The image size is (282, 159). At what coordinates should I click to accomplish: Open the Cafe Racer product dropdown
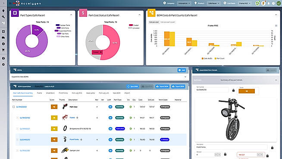pyautogui.click(x=214, y=3)
